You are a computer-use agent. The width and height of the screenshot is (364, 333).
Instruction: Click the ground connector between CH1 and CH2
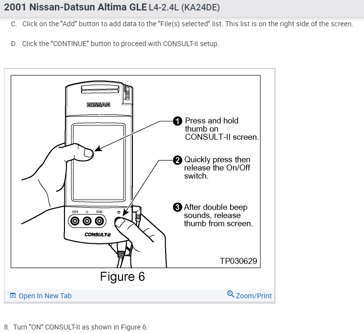click(87, 221)
